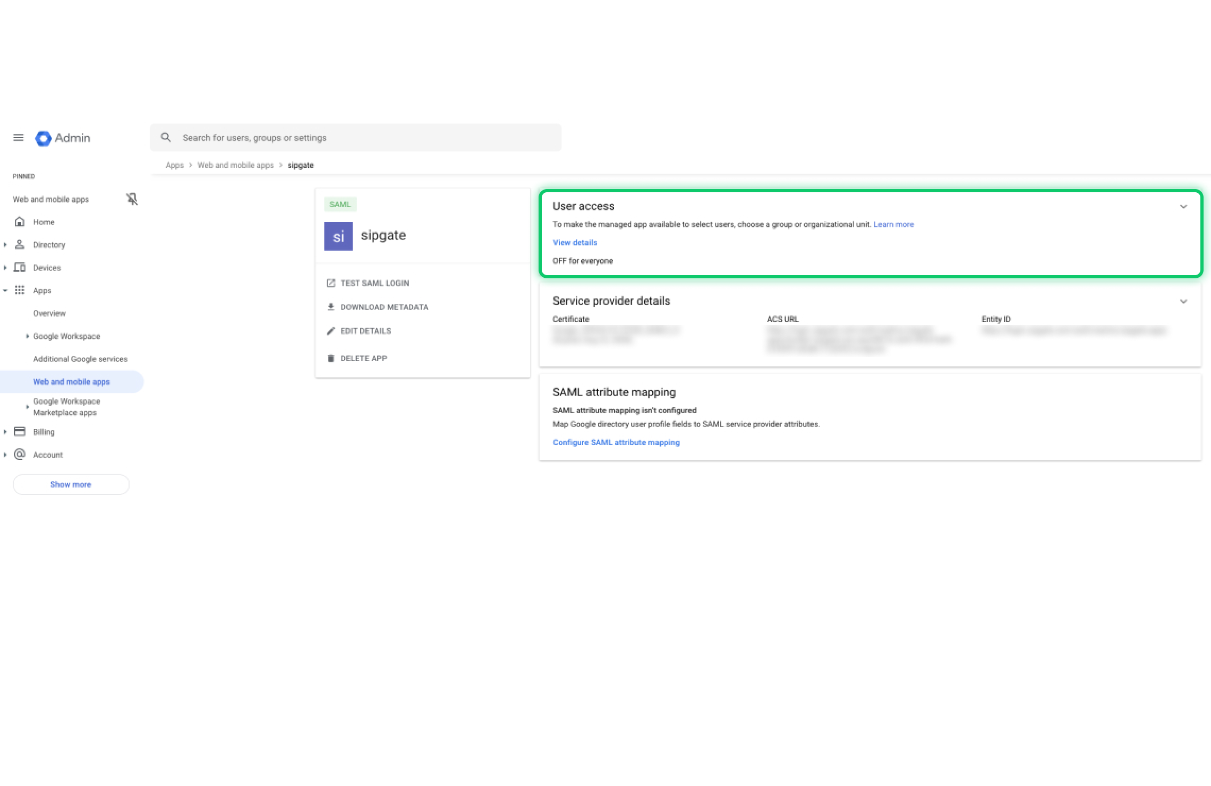
Task: Click the Apps grid icon
Action: pos(20,290)
